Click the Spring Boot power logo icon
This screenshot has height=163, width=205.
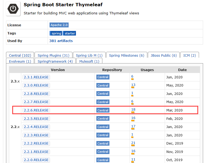(13, 9)
